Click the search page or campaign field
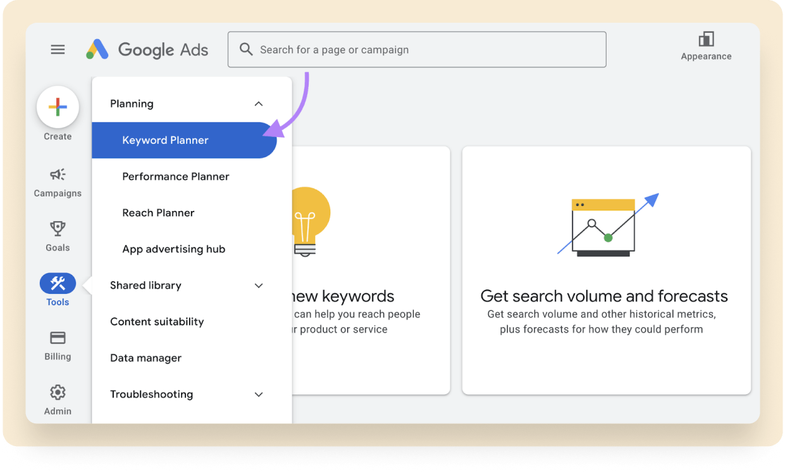 pyautogui.click(x=424, y=49)
